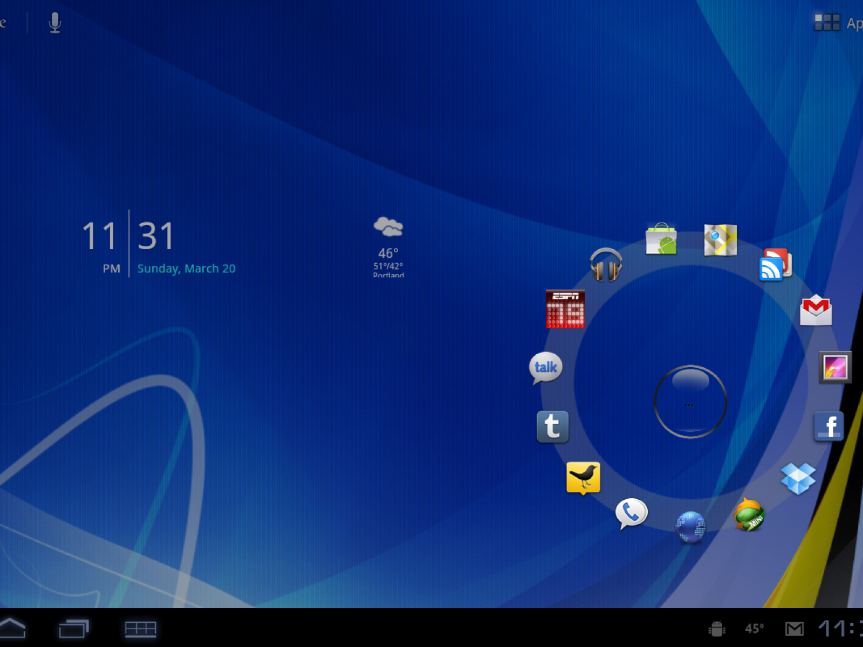
Task: Open the Opera Mini browser icon
Action: (749, 515)
